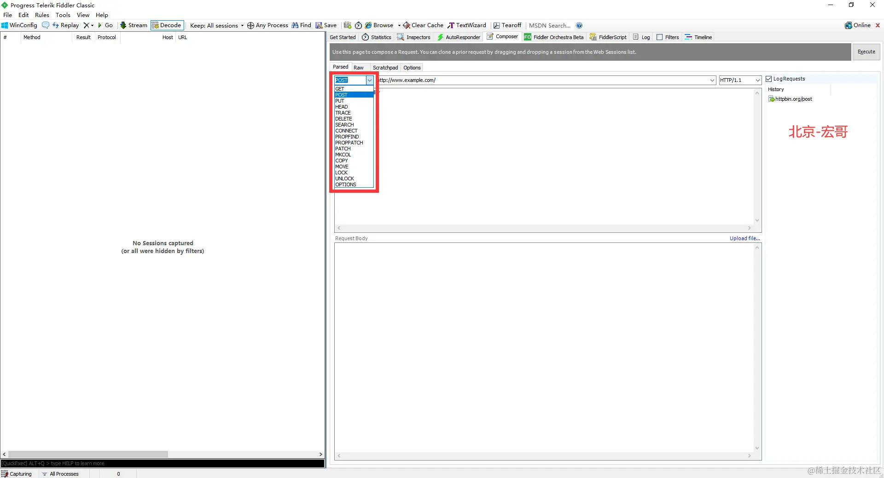
Task: Switch to the Inspectors tab
Action: click(x=413, y=37)
